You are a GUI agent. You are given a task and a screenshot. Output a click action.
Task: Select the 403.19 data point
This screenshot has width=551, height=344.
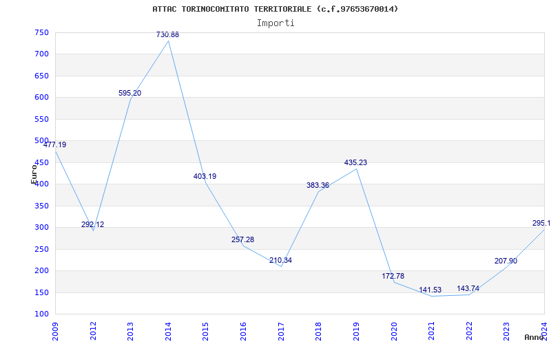[x=205, y=177]
